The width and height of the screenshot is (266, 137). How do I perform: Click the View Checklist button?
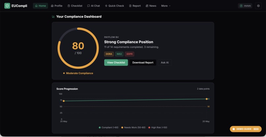[x=116, y=63]
